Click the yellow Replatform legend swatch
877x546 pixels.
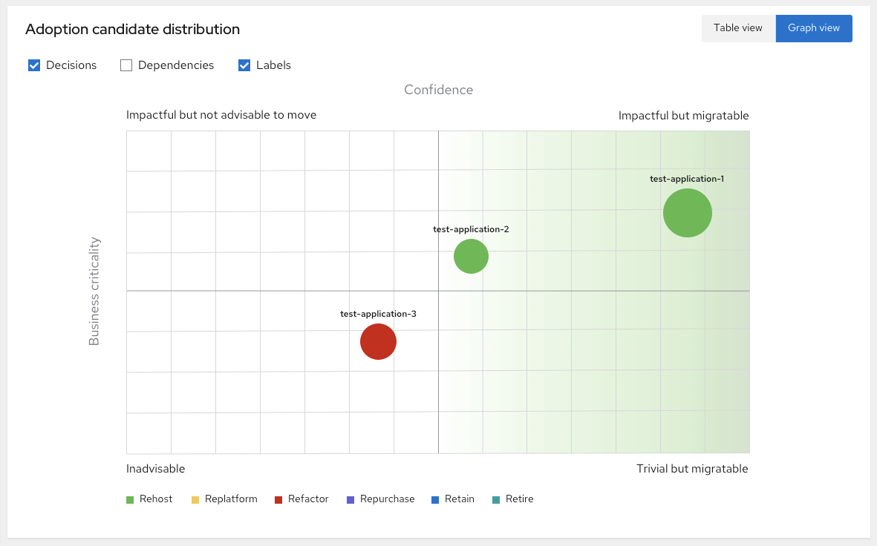(x=195, y=500)
